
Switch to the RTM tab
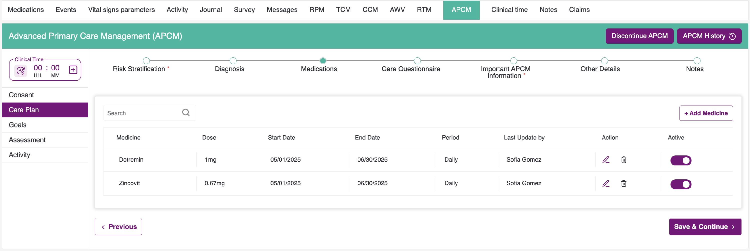click(x=424, y=10)
